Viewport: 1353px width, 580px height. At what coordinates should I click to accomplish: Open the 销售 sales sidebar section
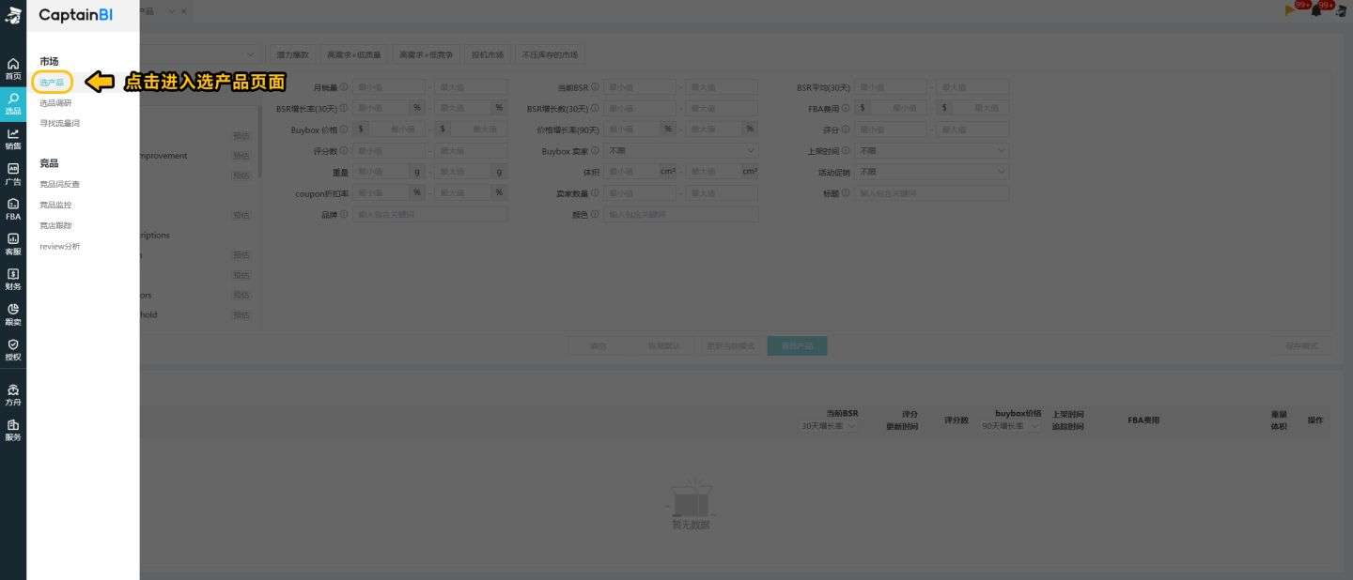click(13, 139)
